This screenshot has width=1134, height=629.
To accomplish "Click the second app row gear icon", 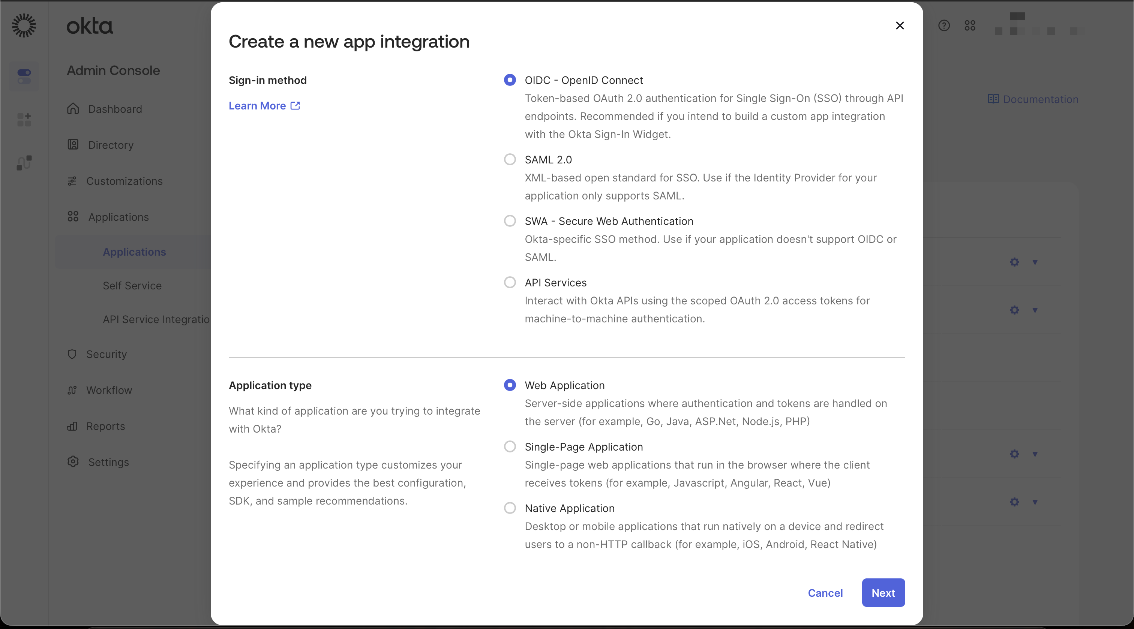I will point(1014,310).
